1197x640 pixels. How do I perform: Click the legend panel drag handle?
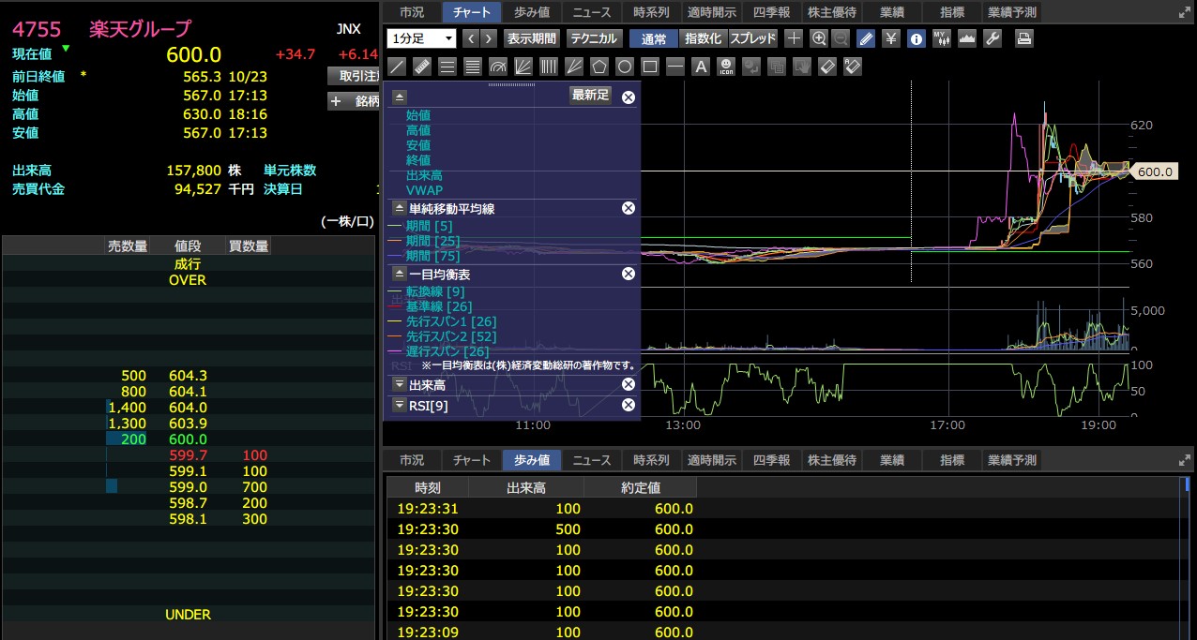511,84
